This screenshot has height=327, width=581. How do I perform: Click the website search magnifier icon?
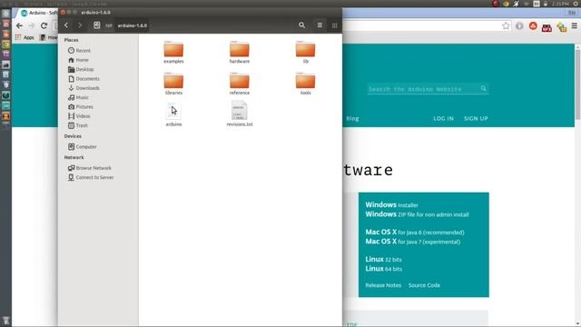pyautogui.click(x=484, y=89)
